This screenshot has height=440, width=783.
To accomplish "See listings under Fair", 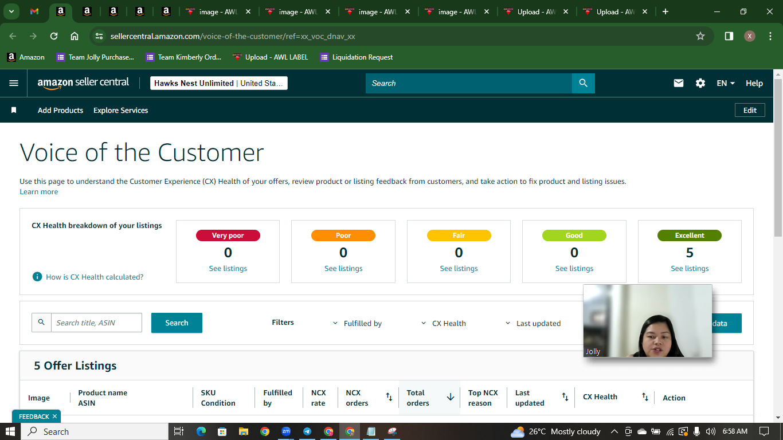I will click(459, 268).
